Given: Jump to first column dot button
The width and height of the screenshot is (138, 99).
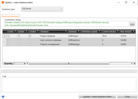Looking at the screenshot, I should (25, 64).
